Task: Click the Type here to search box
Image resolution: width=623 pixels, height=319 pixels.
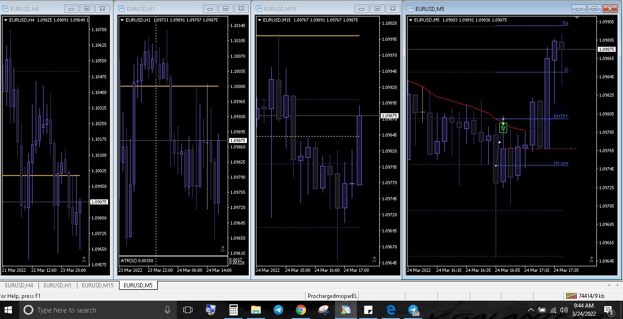Action: tap(92, 310)
